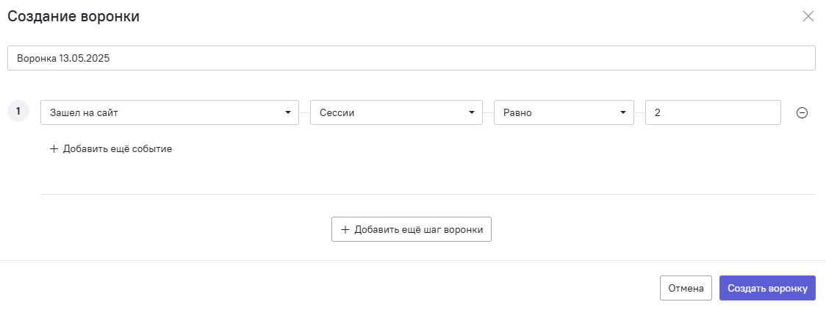The width and height of the screenshot is (826, 310).
Task: Open the Равно condition dropdown
Action: 564,112
